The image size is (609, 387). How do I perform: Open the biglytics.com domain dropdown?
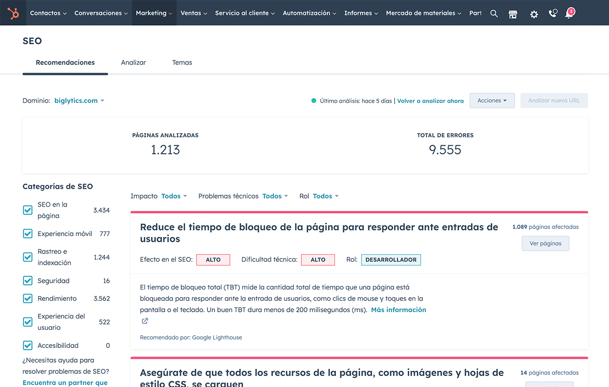coord(79,100)
